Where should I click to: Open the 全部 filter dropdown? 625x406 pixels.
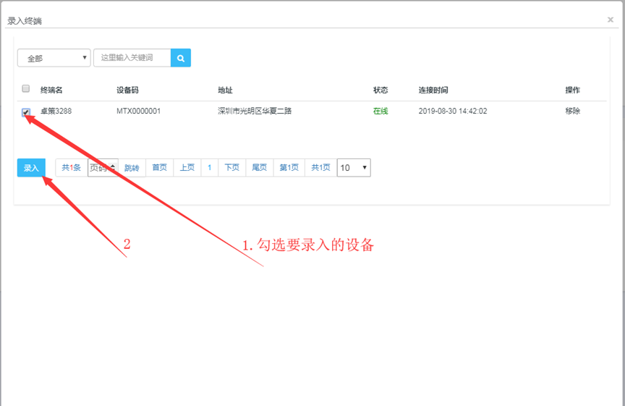(x=54, y=58)
